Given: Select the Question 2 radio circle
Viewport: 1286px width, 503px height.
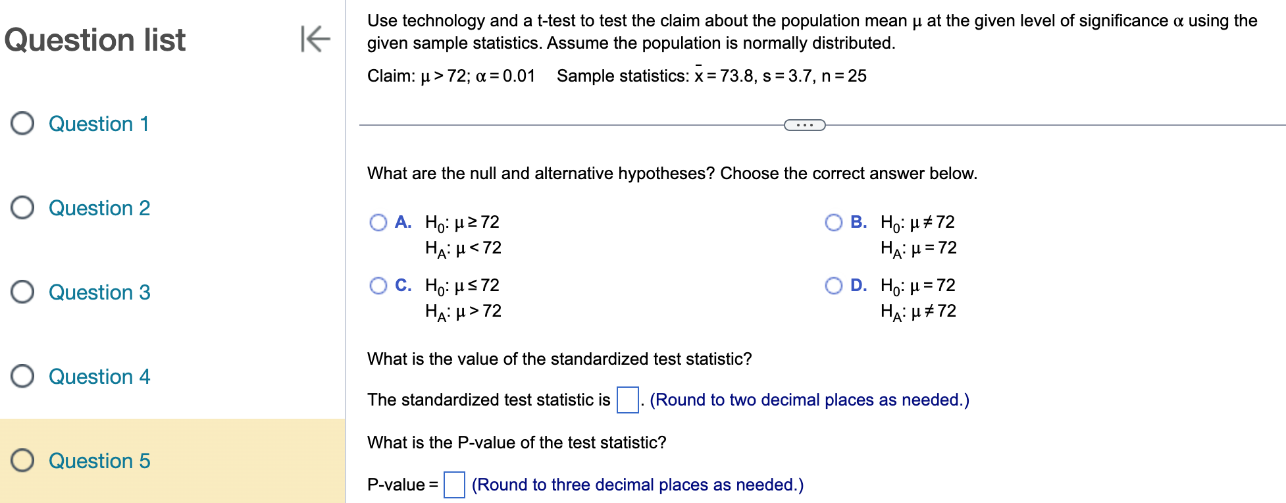Looking at the screenshot, I should click(22, 207).
